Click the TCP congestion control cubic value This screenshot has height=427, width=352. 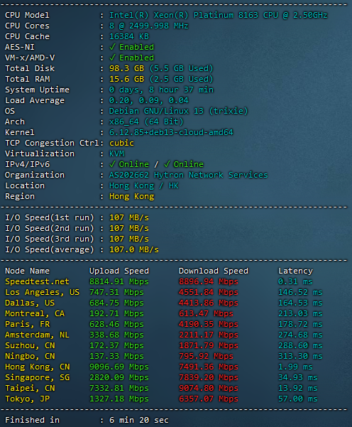(121, 143)
